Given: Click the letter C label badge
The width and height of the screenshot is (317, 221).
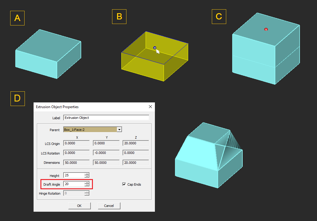Looking at the screenshot, I should (219, 17).
